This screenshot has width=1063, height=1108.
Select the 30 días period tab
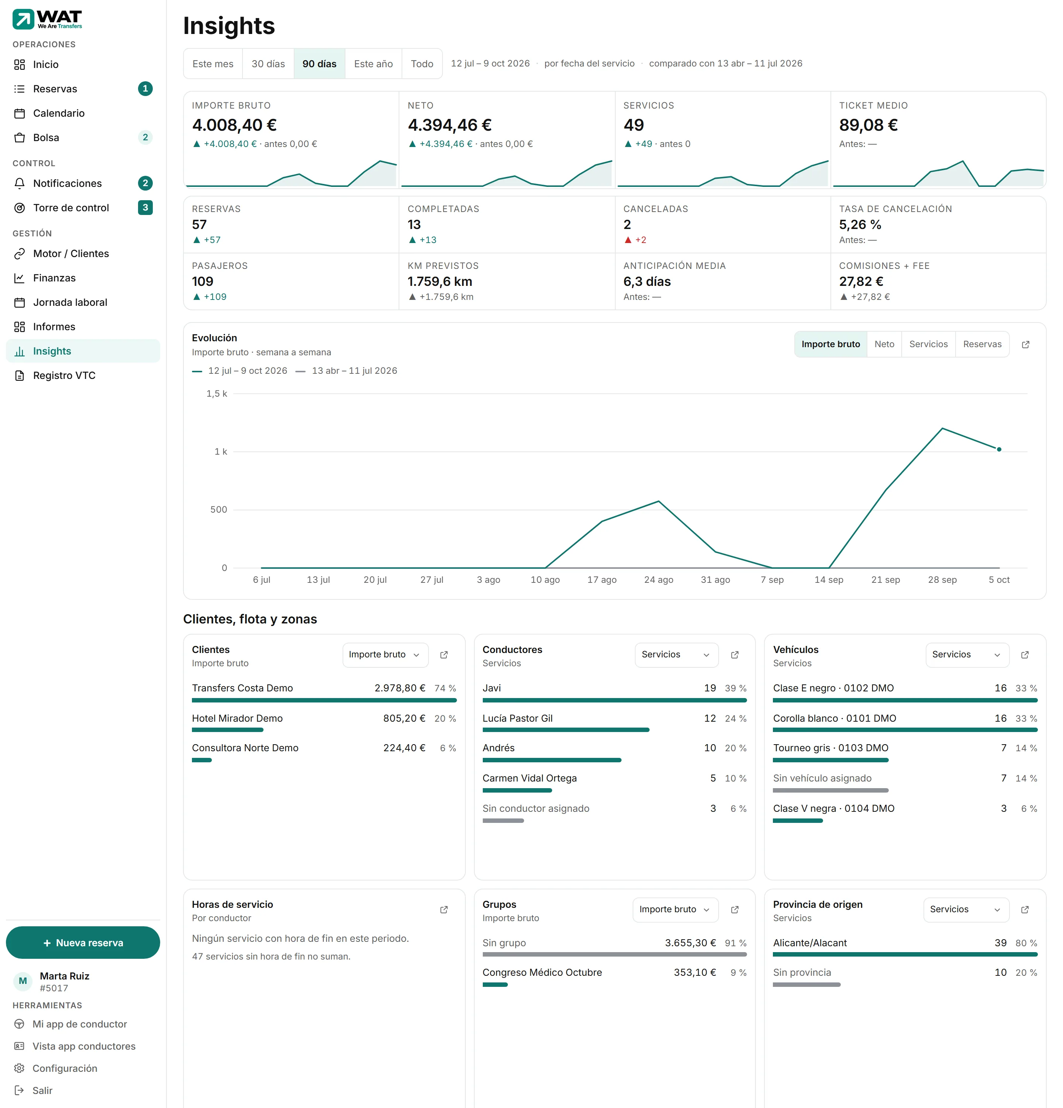tap(268, 64)
